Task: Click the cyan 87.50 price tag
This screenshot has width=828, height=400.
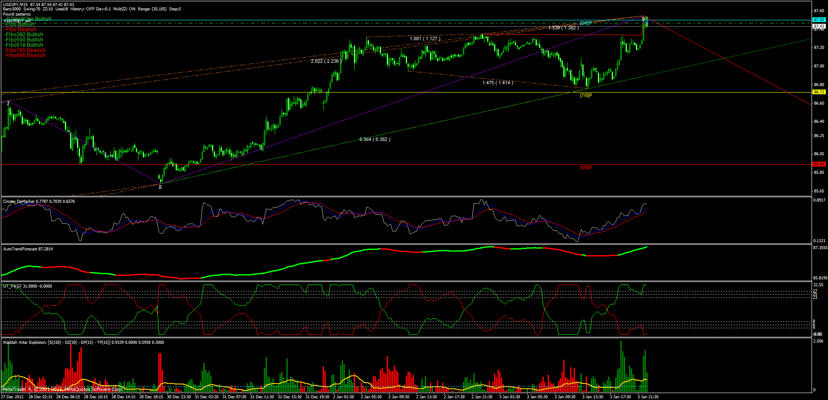Action: point(819,20)
